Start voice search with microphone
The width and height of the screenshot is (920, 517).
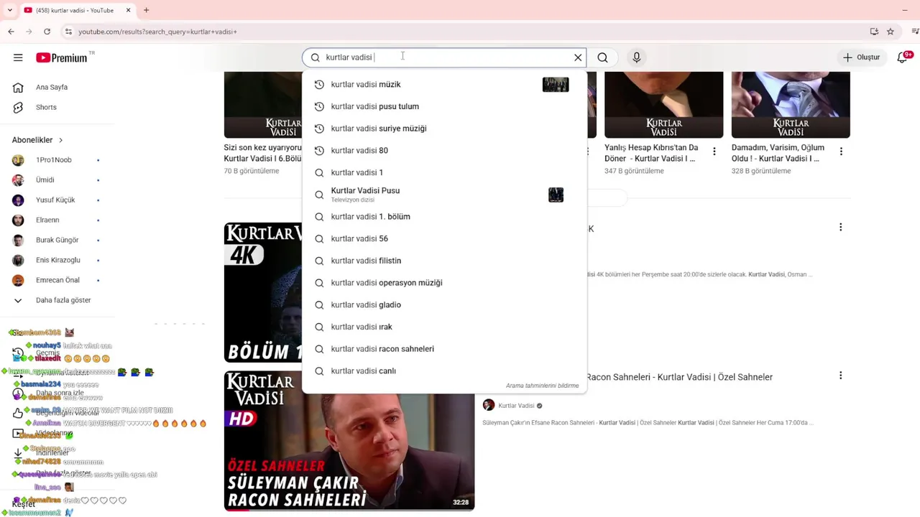[637, 57]
